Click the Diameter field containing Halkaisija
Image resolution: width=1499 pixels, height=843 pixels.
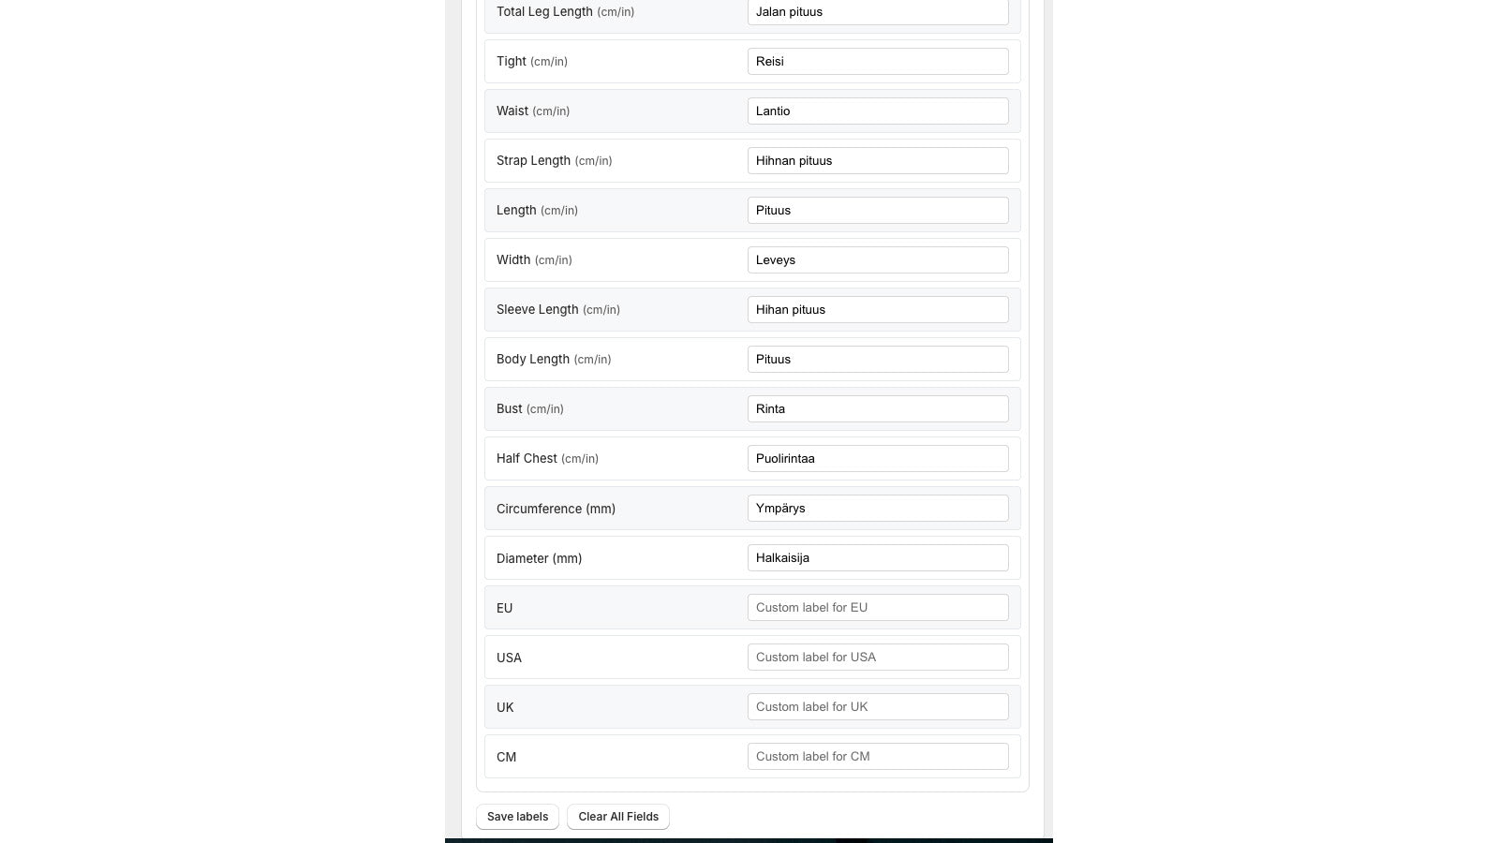877,558
